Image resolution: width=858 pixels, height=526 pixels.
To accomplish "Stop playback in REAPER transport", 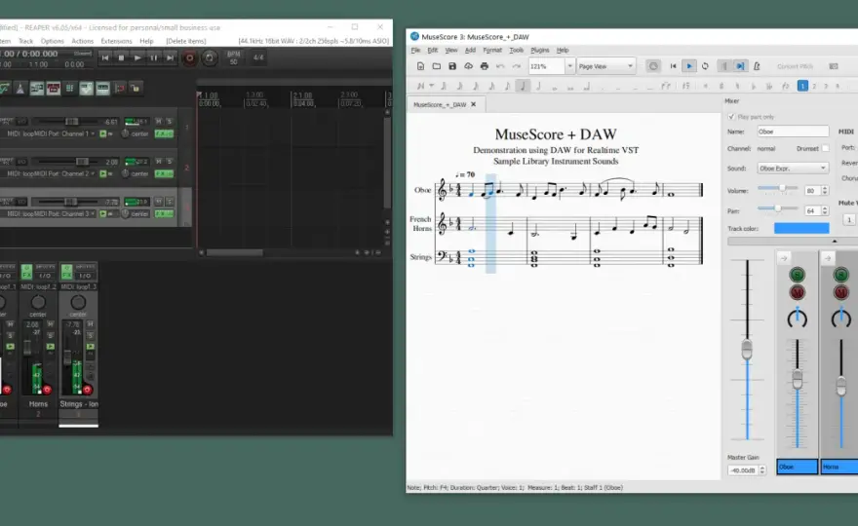I will [122, 57].
